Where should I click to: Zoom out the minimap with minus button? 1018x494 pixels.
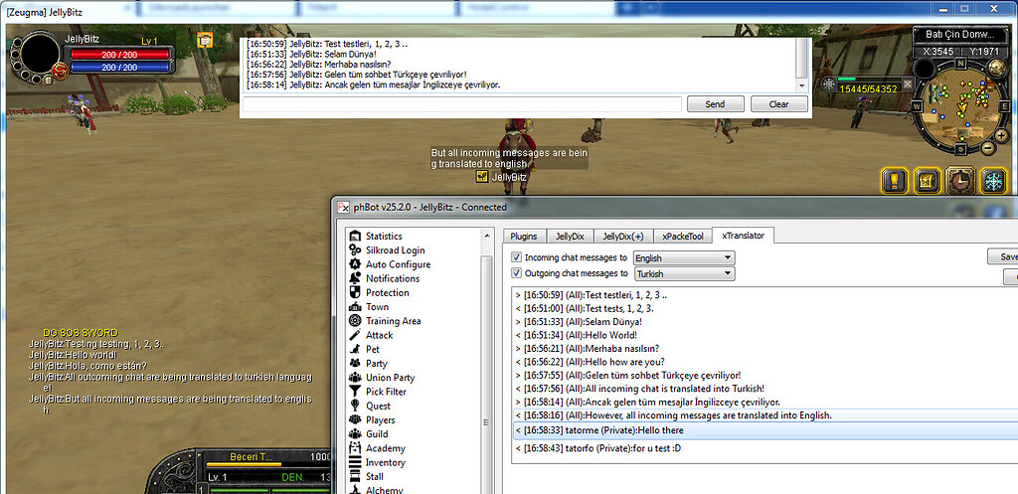[x=987, y=148]
